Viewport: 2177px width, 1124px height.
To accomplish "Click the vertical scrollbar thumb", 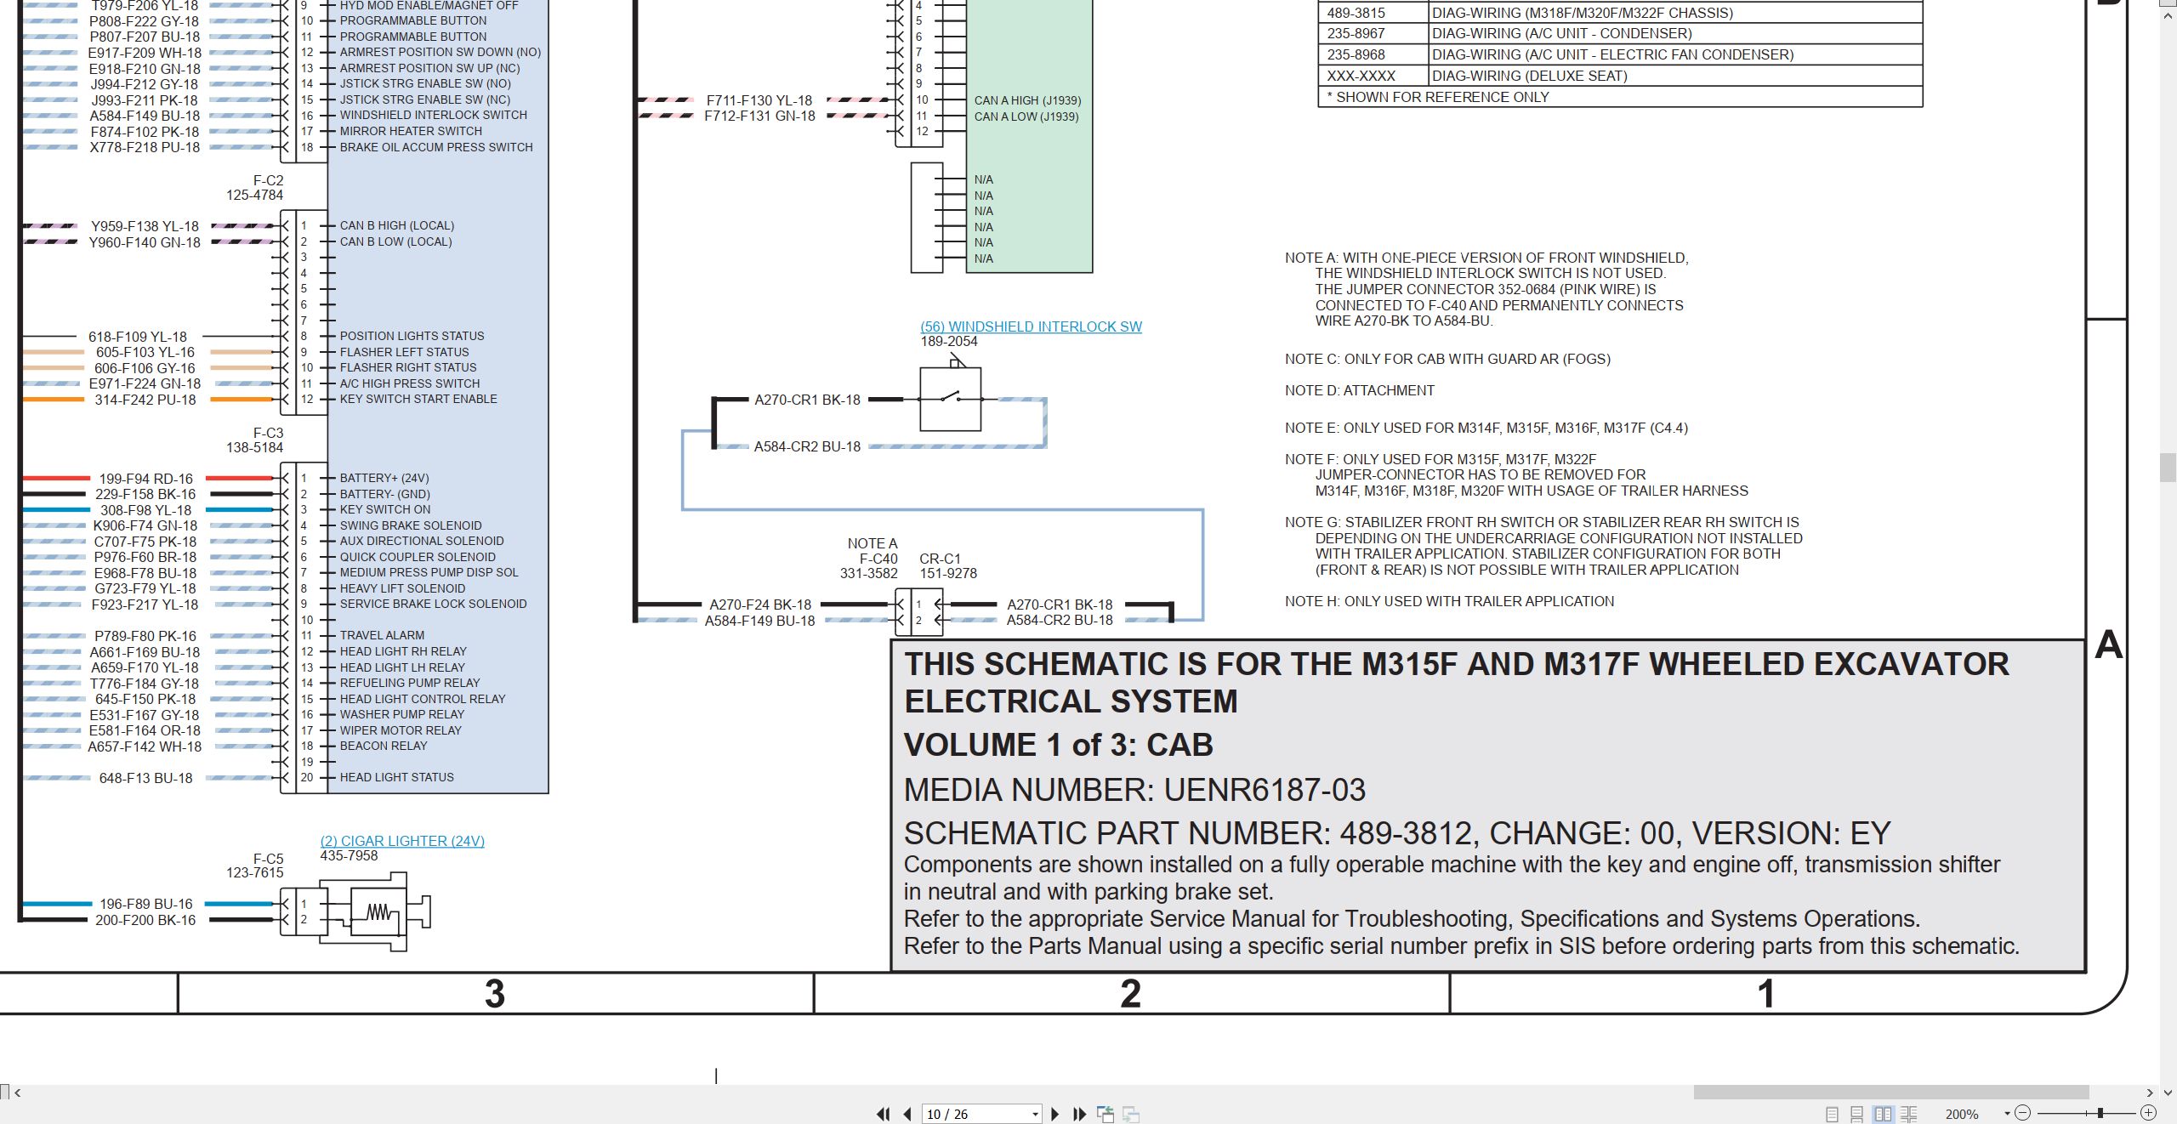I will click(2168, 468).
